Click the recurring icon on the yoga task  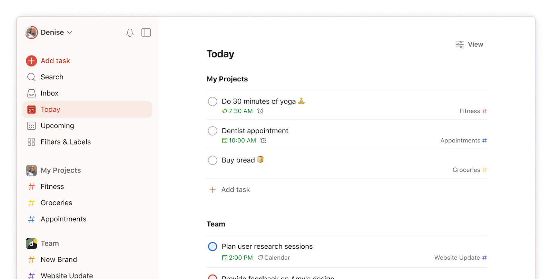click(224, 111)
